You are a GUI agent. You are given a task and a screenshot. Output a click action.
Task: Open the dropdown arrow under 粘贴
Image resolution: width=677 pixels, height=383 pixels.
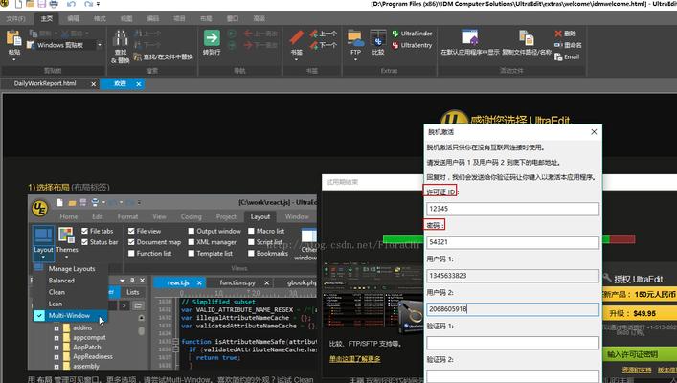(13, 59)
